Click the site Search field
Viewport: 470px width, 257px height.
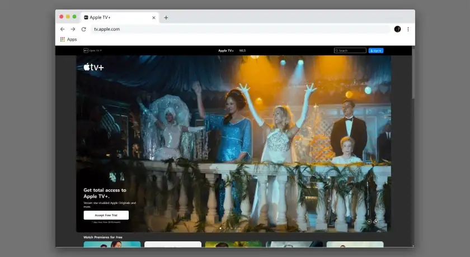point(350,51)
